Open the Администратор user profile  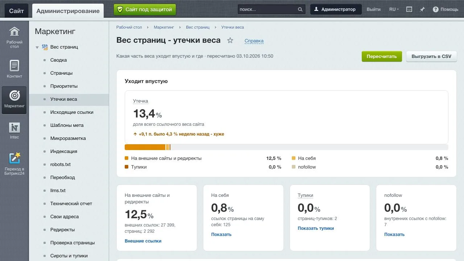[x=336, y=9]
